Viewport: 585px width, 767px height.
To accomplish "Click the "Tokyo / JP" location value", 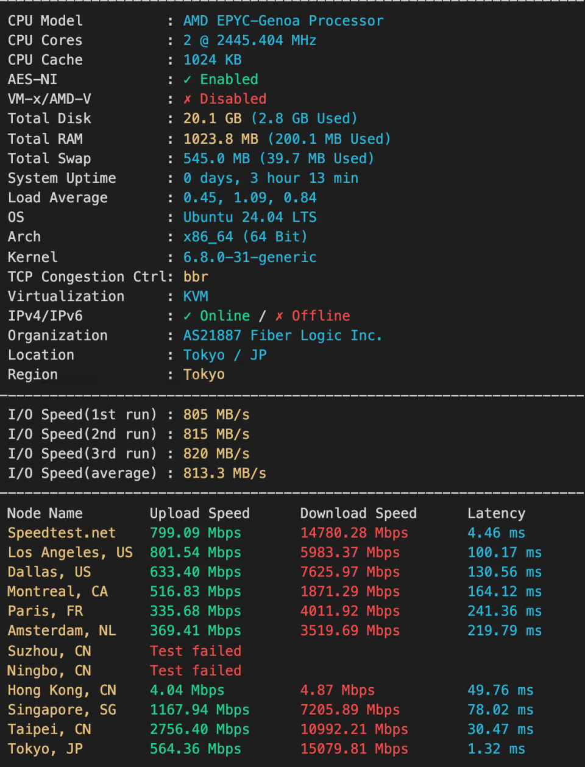I will coord(225,355).
